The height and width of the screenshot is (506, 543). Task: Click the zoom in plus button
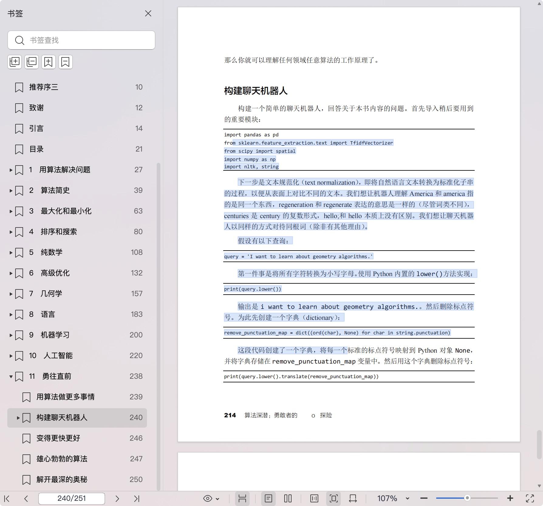coord(510,498)
